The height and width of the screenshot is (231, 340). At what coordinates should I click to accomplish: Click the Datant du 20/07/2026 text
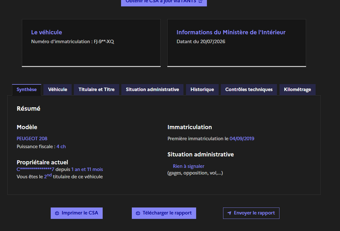[x=201, y=41]
